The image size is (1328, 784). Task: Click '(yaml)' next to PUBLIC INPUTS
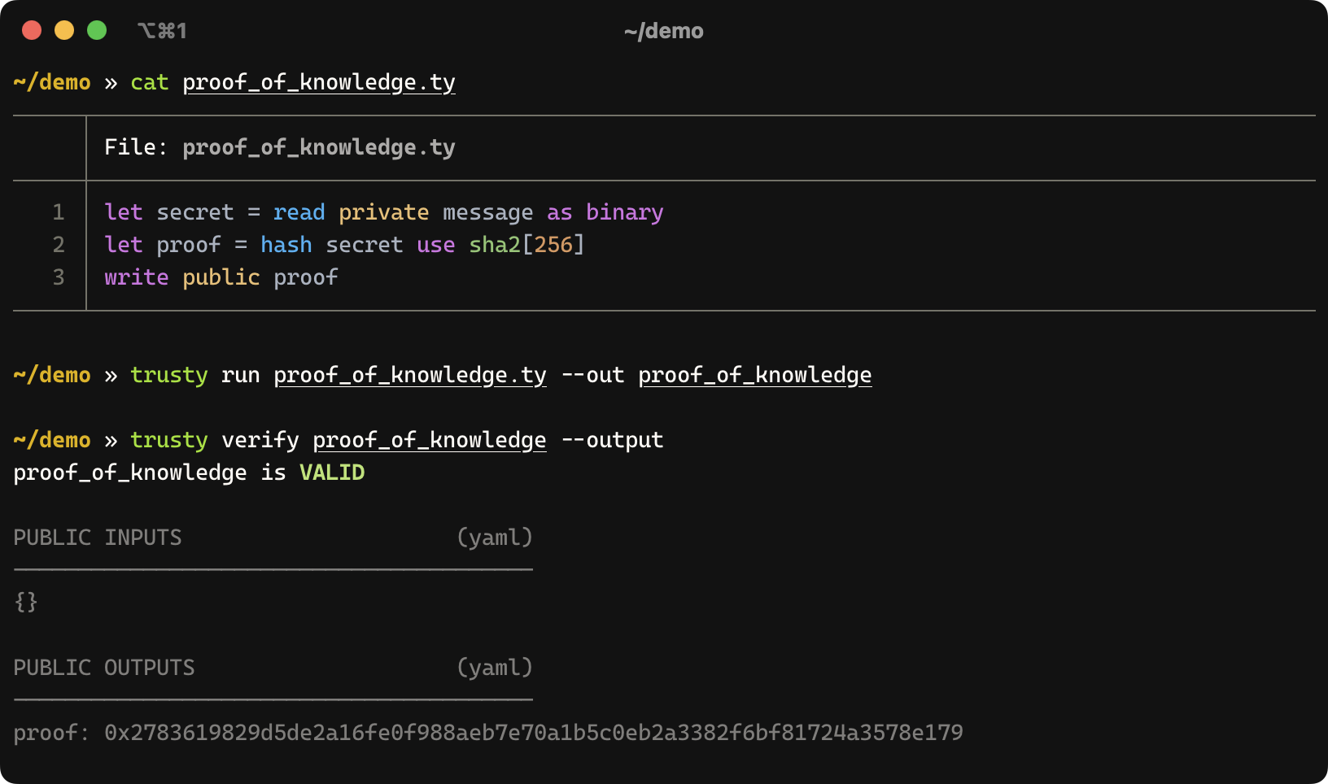point(495,538)
